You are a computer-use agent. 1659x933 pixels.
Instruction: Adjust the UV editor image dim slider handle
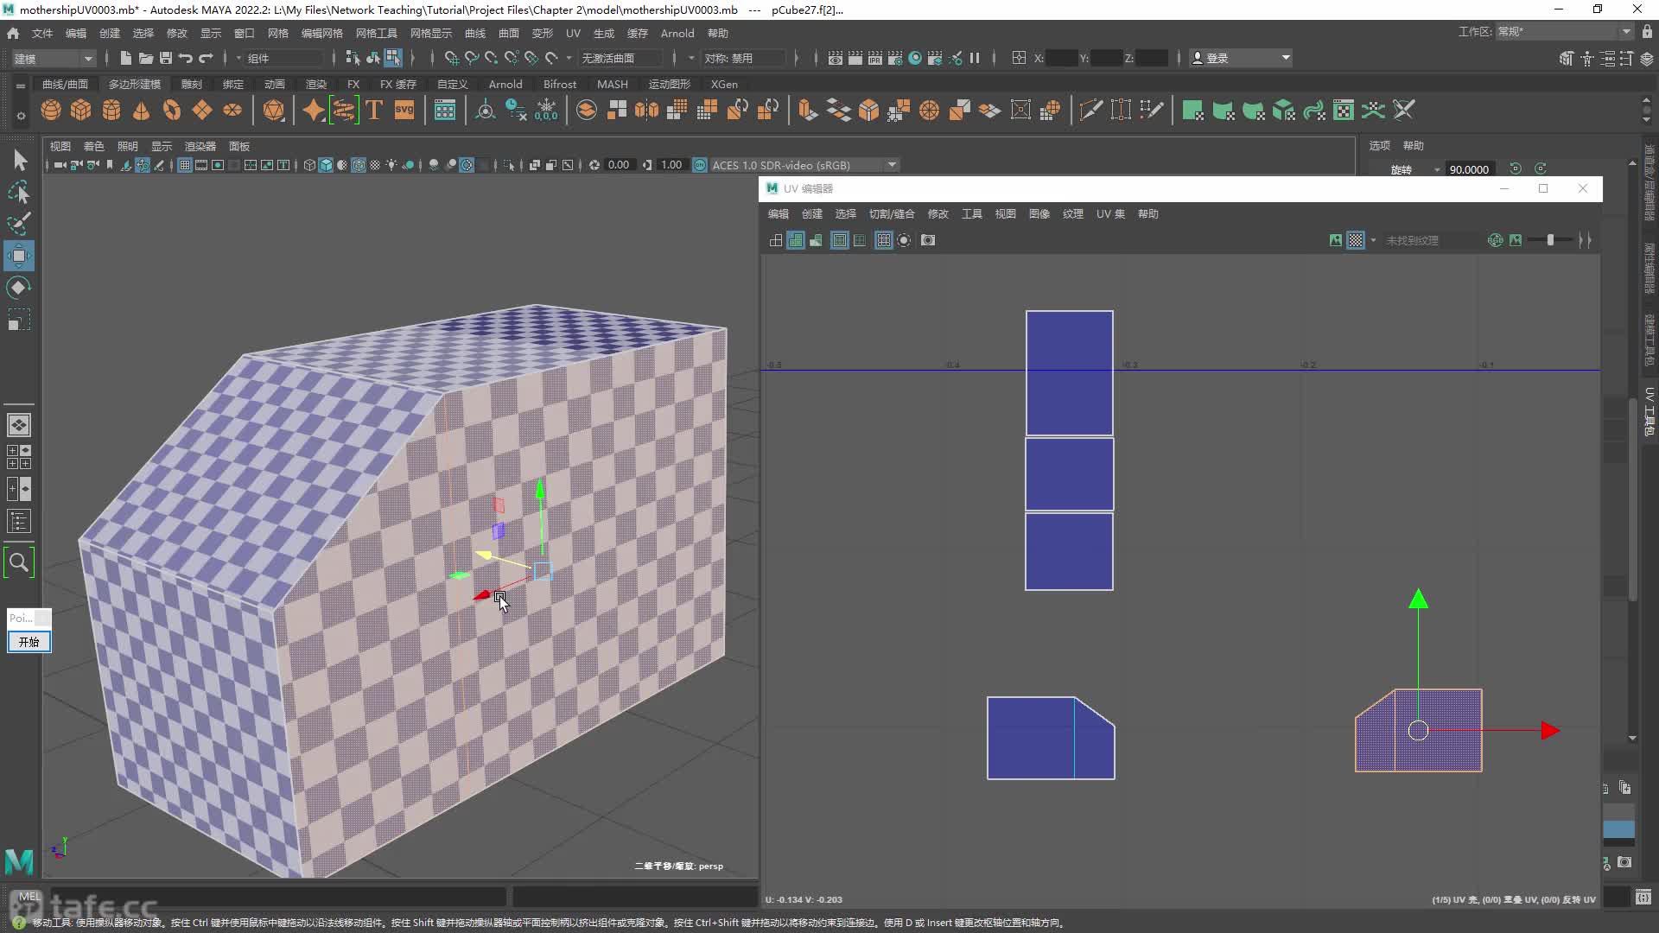[x=1551, y=240]
